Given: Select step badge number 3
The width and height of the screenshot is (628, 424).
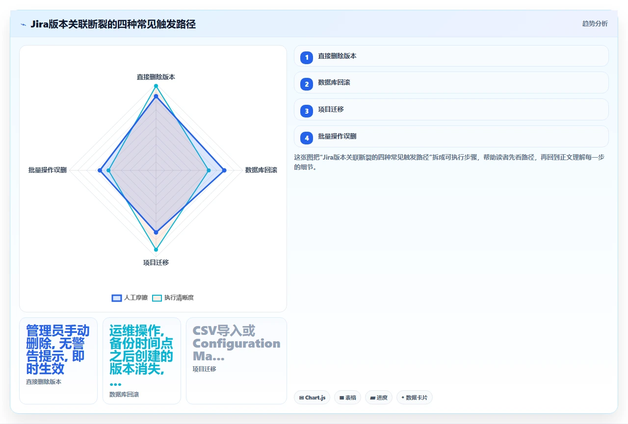Looking at the screenshot, I should [x=307, y=111].
